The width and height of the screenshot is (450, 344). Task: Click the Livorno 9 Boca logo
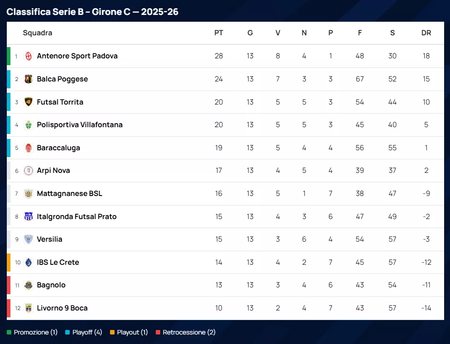(29, 308)
